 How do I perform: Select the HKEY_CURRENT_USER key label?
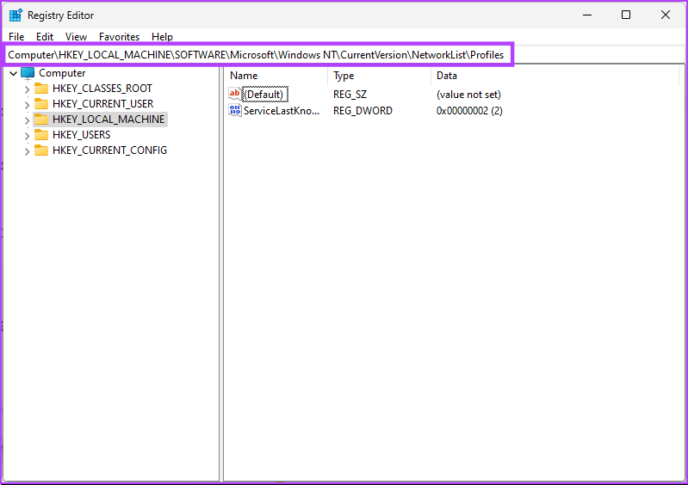[103, 104]
